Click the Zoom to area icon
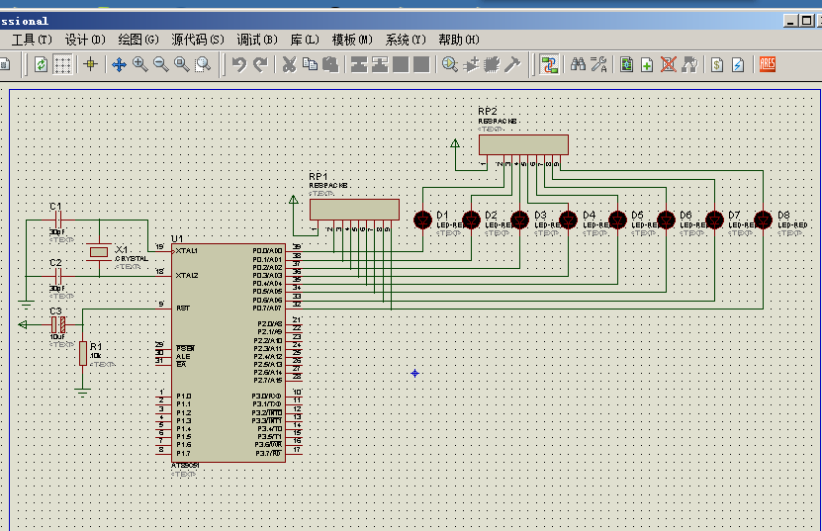This screenshot has height=531, width=822. tap(203, 65)
